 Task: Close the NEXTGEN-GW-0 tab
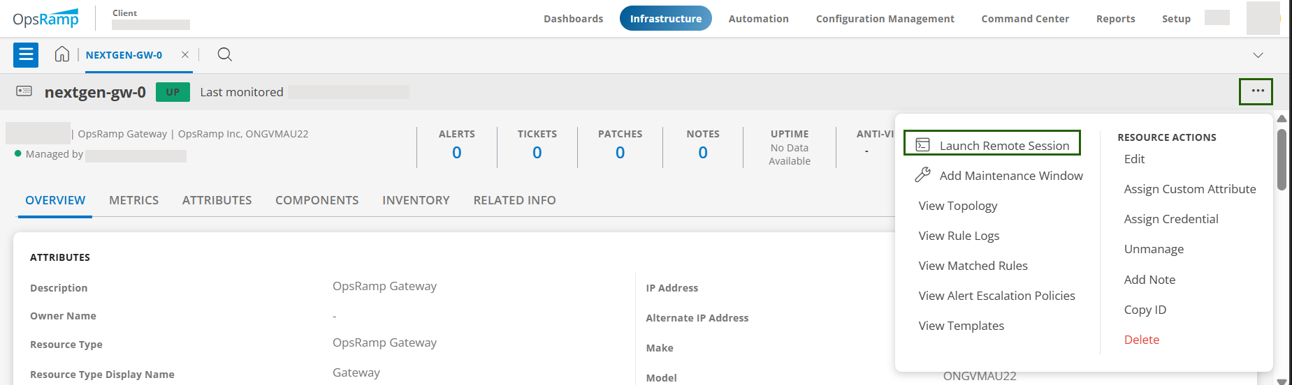click(185, 54)
